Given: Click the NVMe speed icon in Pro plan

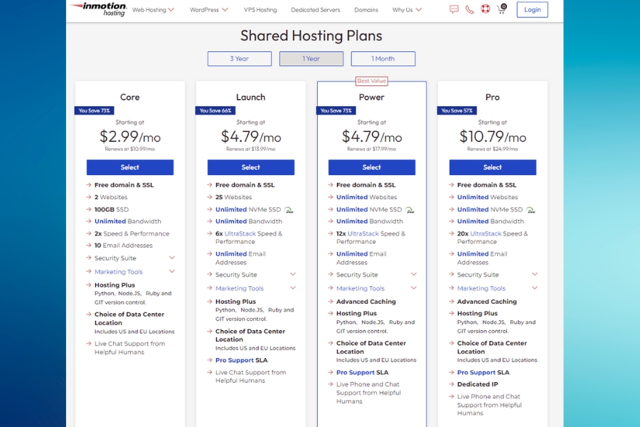Looking at the screenshot, I should 530,210.
